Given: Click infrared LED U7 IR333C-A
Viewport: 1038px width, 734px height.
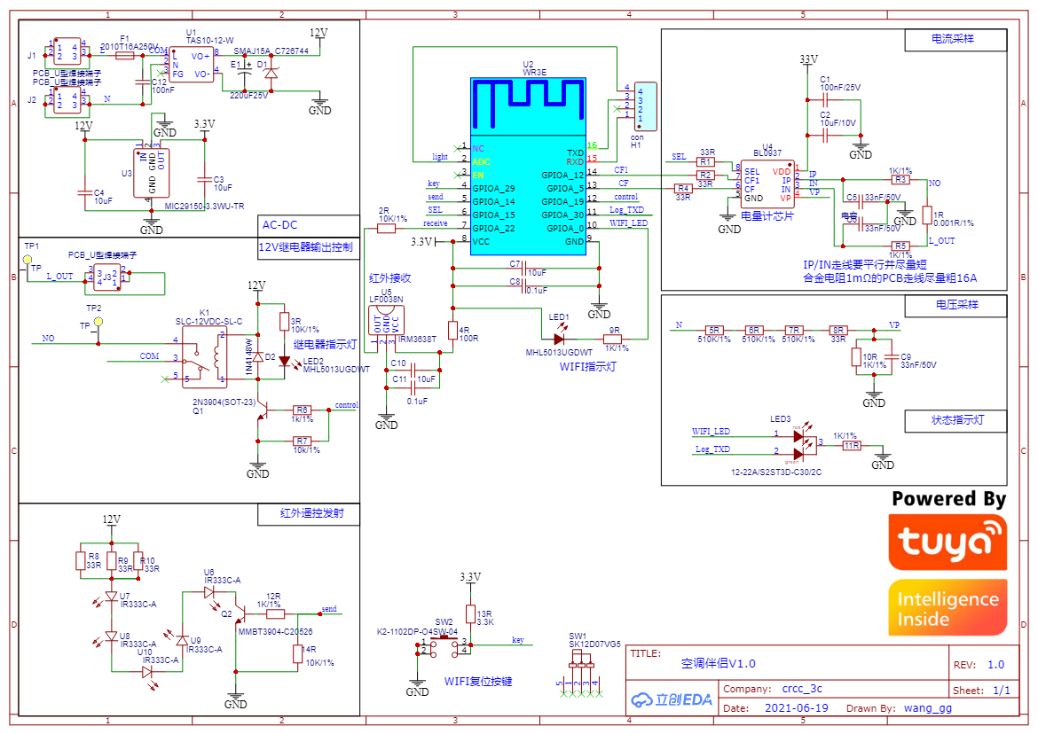Looking at the screenshot, I should click(x=111, y=597).
